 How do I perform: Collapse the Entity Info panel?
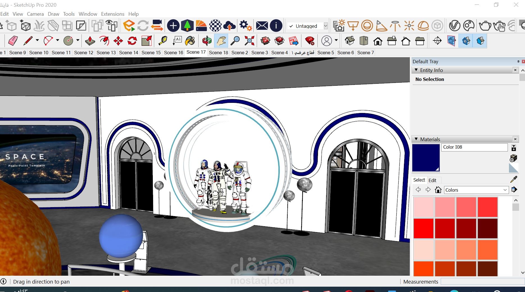click(x=416, y=70)
